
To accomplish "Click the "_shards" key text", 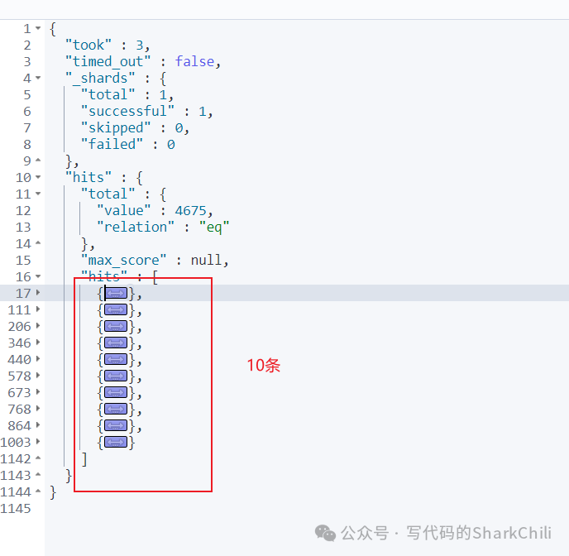I will 100,78.
